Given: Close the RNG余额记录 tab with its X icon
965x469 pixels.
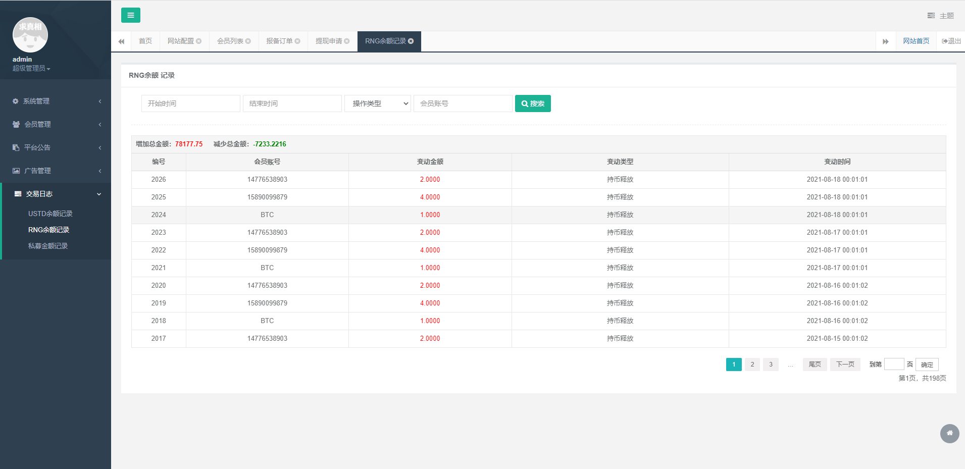Looking at the screenshot, I should 411,41.
